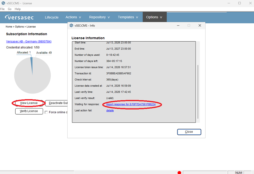254x174 pixels.
Task: Click the End time value Jul 13, 2027 23:00:00
Action: (x=118, y=49)
